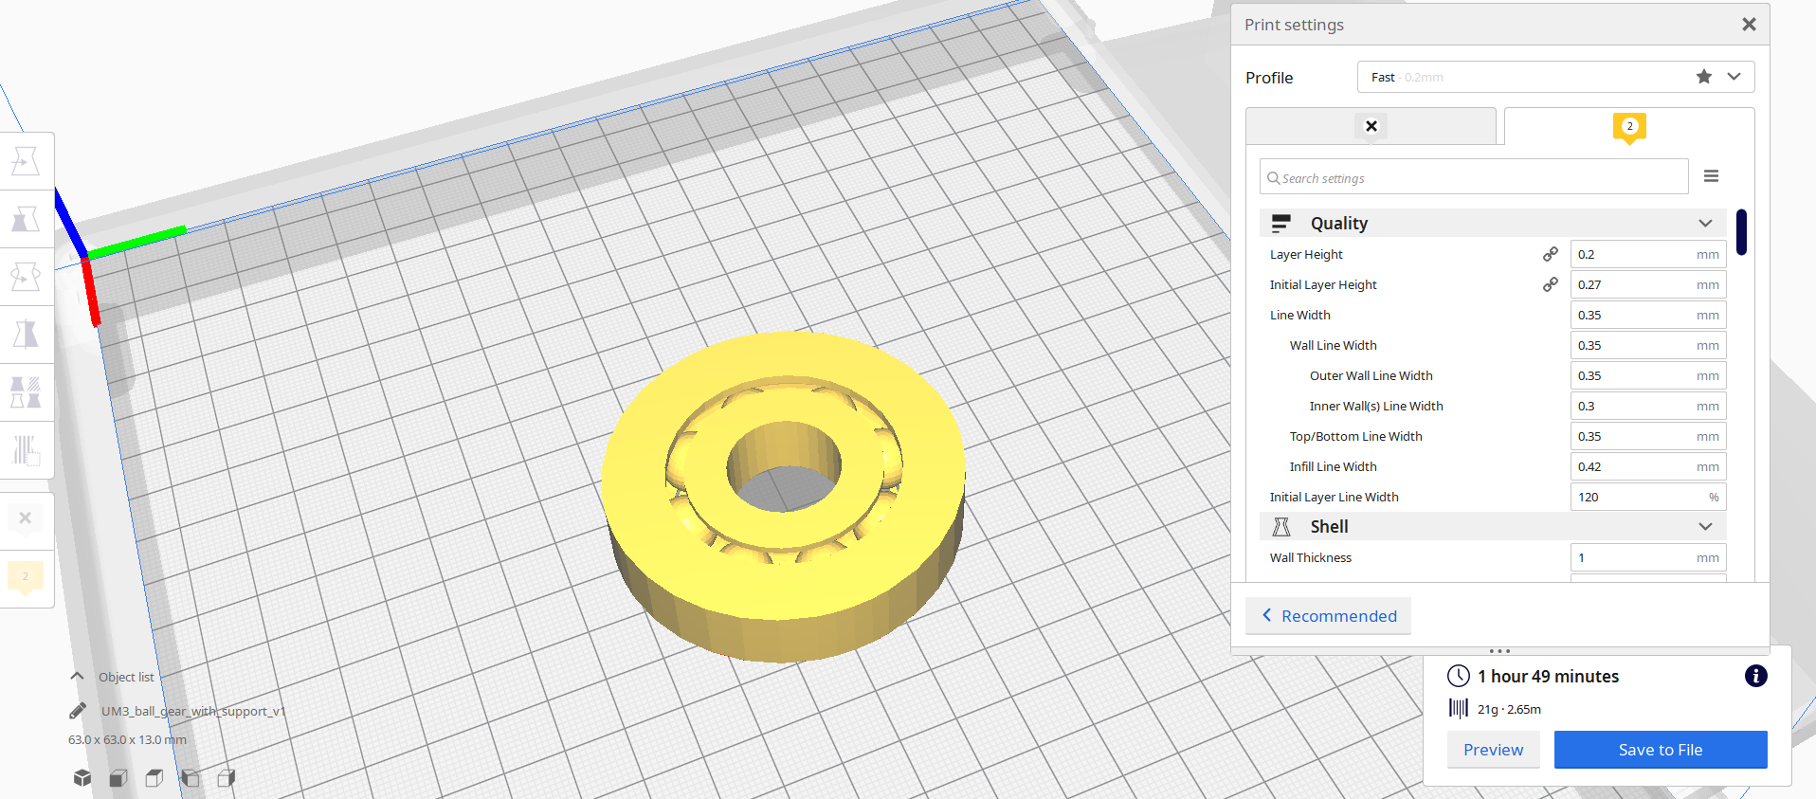Open the settings visibility hamburger menu
Screen dimensions: 1816x799
[1711, 176]
